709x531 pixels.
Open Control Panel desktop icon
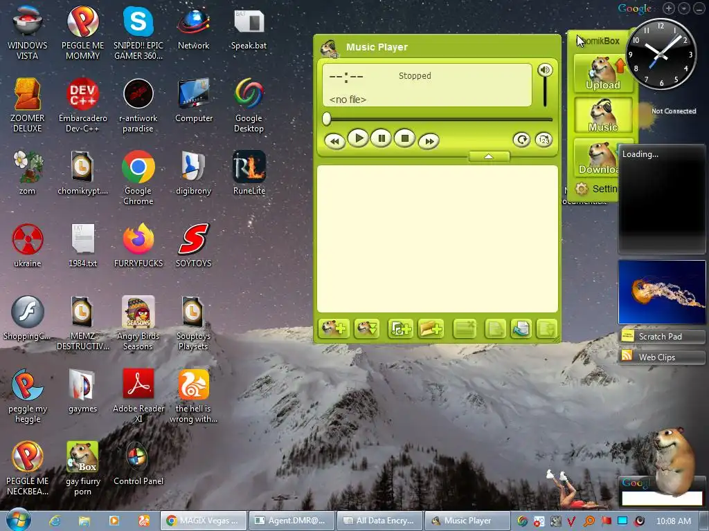click(138, 464)
